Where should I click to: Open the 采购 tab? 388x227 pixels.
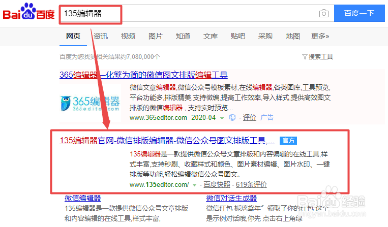point(265,37)
